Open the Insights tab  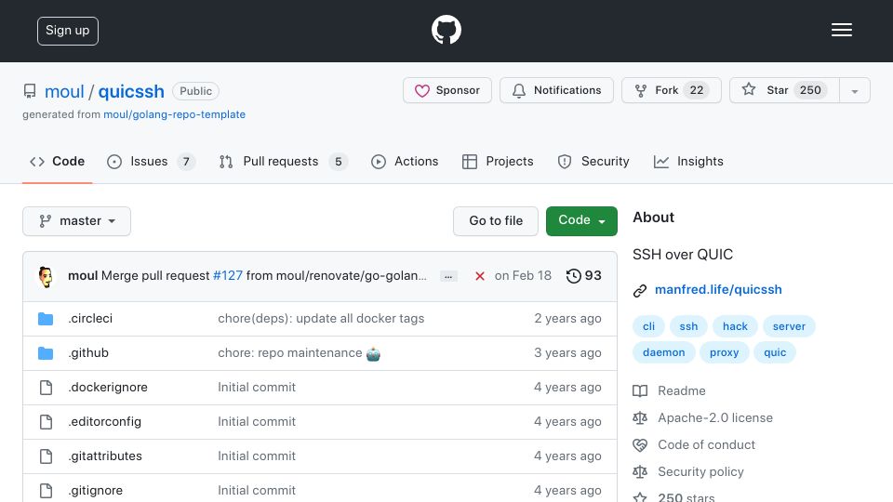(688, 162)
